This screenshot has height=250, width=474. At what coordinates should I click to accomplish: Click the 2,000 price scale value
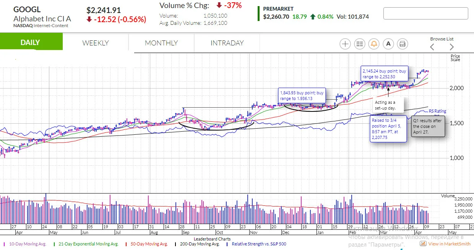click(458, 88)
